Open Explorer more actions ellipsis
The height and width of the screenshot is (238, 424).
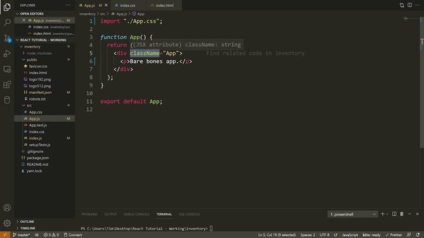tap(68, 5)
